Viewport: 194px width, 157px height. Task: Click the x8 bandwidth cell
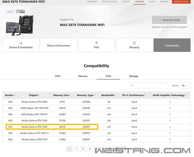[x=109, y=102]
